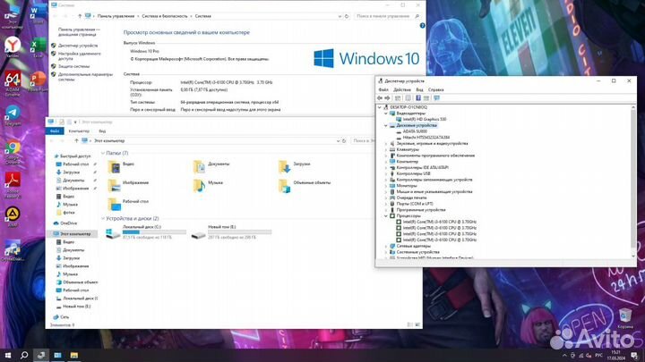Open Справка menu in Device Manager

[x=435, y=89]
